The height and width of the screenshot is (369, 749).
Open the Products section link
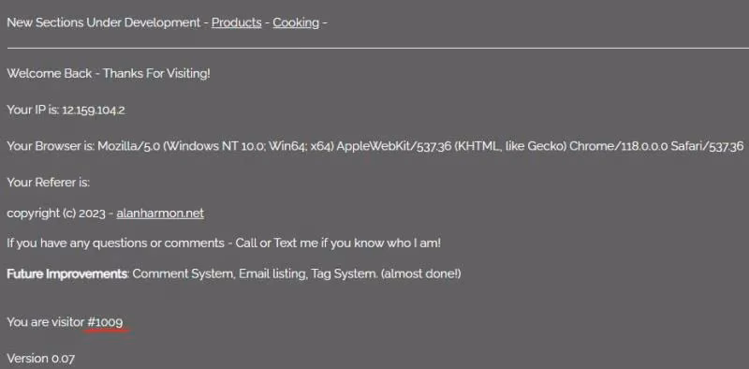(237, 22)
